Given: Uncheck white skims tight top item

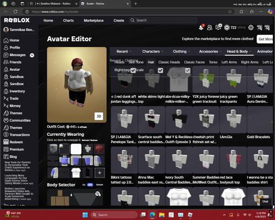Looking at the screenshot, I should click(x=161, y=70).
